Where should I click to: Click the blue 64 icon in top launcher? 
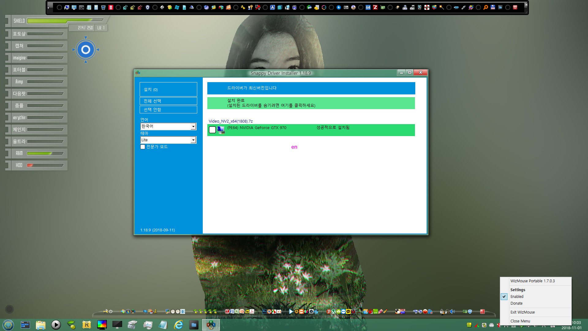(x=368, y=7)
